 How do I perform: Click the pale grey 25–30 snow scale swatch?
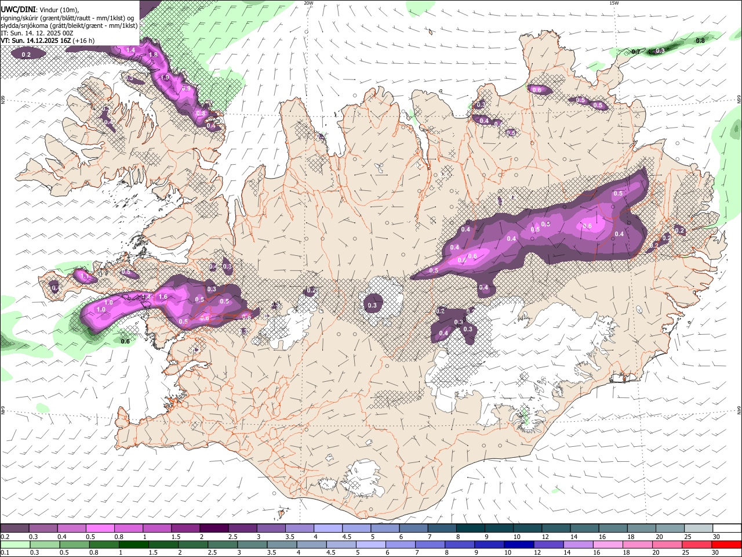point(699,528)
